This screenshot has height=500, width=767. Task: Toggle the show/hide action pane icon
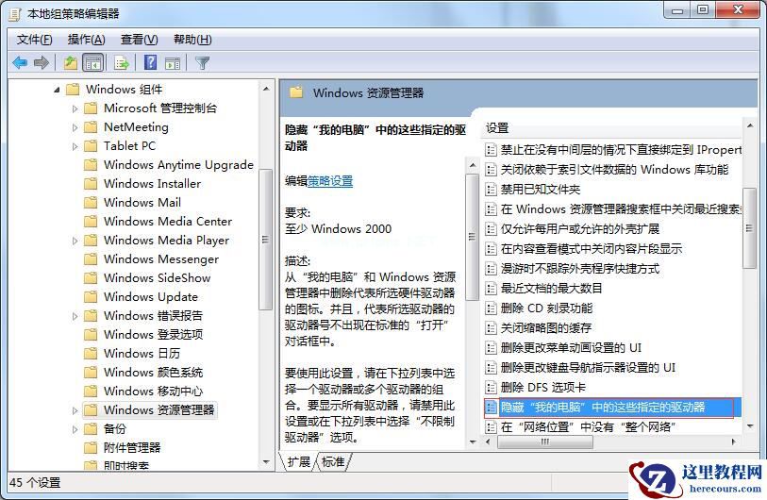(x=173, y=62)
